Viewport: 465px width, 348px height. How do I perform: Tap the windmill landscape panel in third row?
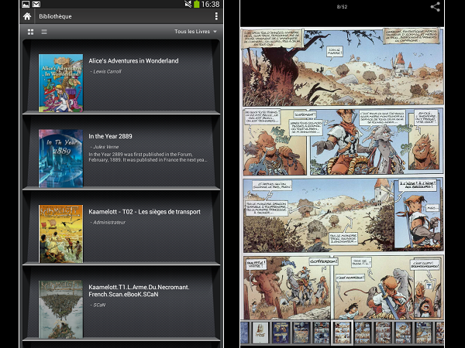(x=319, y=216)
